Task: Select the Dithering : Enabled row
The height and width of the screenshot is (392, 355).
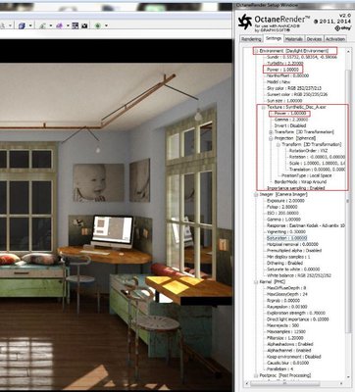Action: click(284, 263)
